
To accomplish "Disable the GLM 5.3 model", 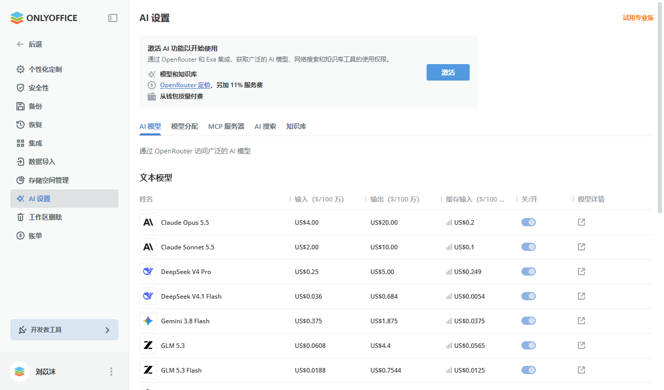I will [529, 345].
